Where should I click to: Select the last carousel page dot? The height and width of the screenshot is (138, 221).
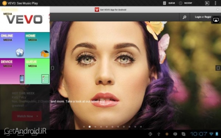coord(141,127)
